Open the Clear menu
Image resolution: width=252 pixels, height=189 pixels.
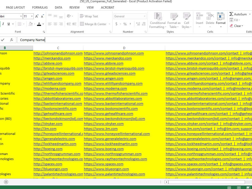[236, 26]
